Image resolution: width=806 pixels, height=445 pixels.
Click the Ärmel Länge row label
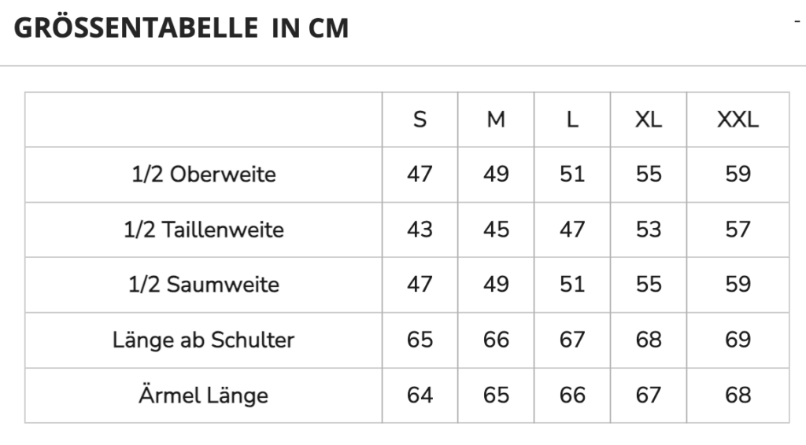coord(204,395)
